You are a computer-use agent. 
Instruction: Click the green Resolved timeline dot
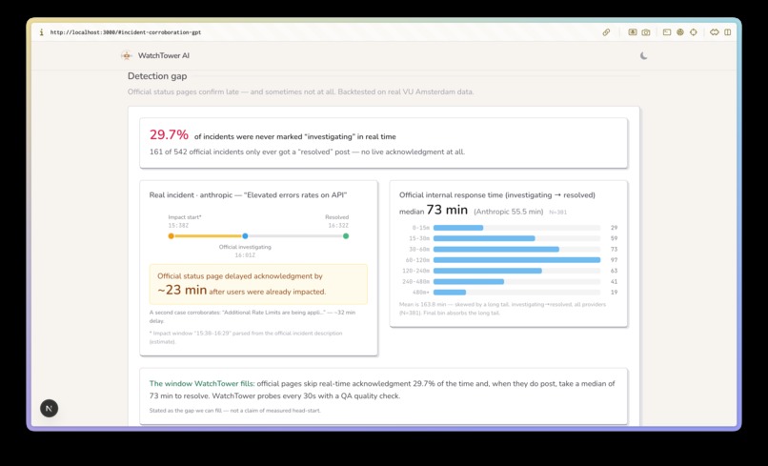point(346,236)
